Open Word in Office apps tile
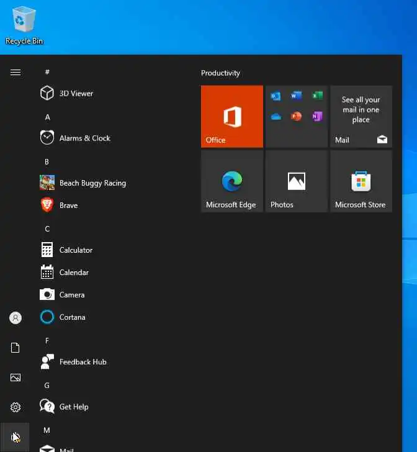 [x=296, y=96]
